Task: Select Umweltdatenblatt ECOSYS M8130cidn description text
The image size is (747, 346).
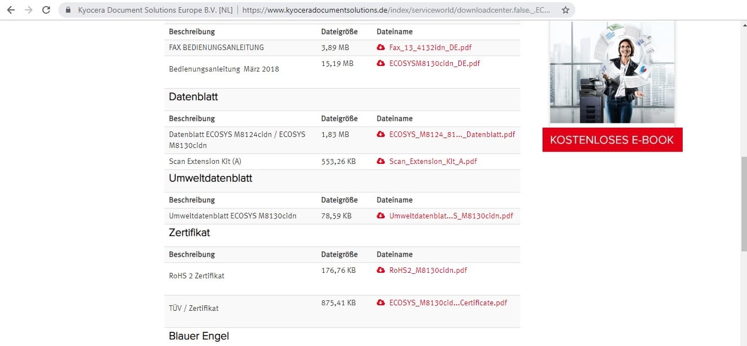Action: pyautogui.click(x=233, y=216)
